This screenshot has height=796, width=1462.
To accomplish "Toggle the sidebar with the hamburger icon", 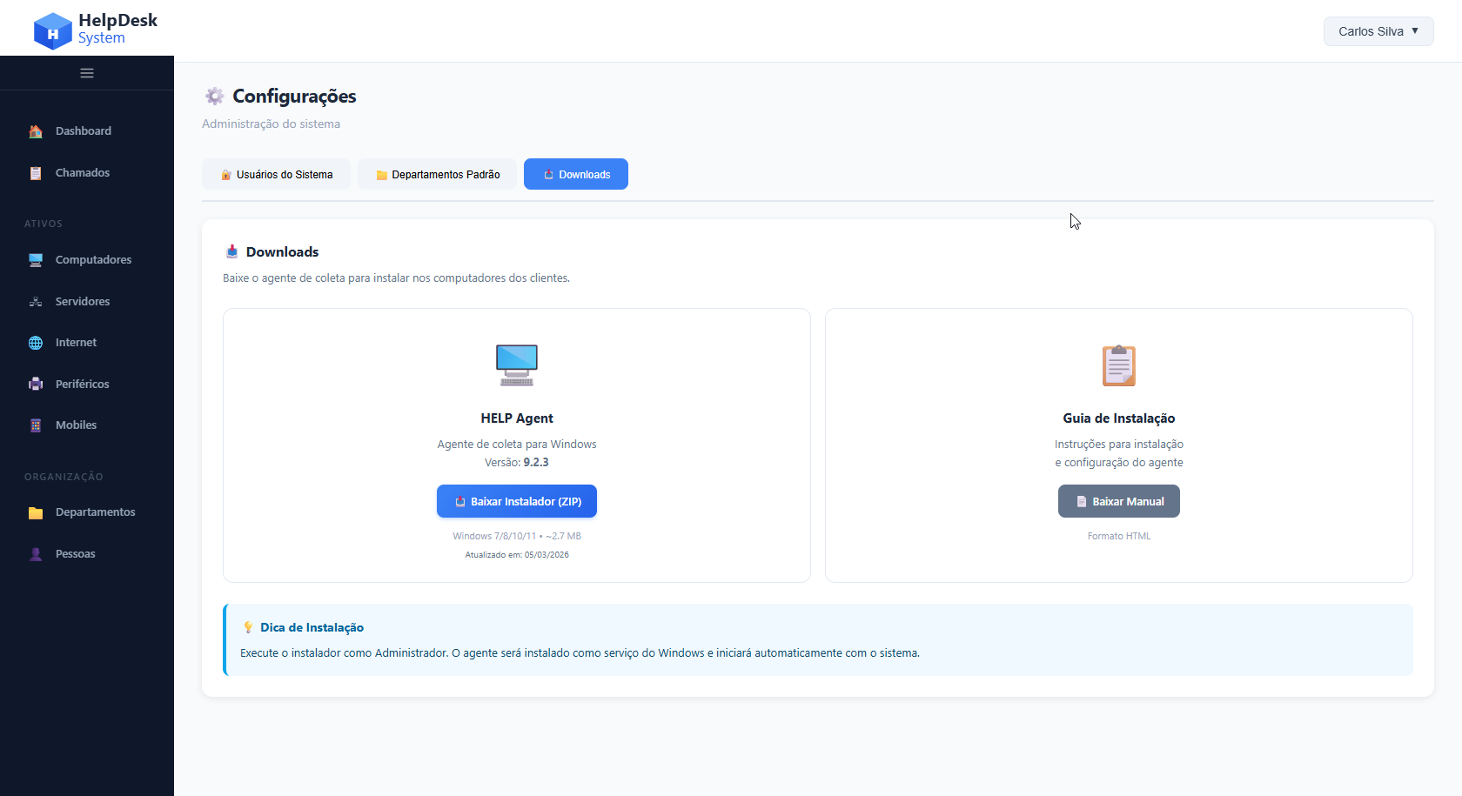I will point(86,73).
